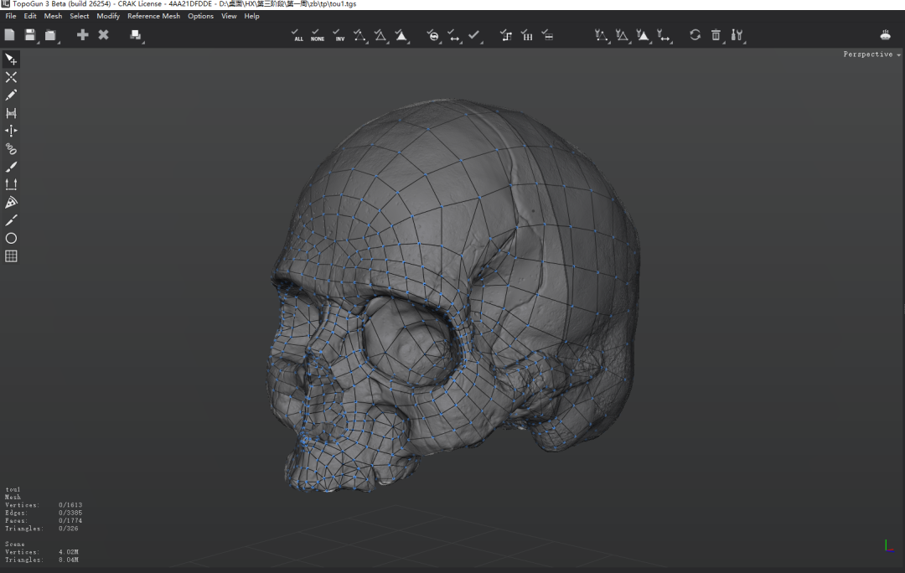Open the Perspective view dropdown
Screen dimensions: 905x573
(871, 54)
